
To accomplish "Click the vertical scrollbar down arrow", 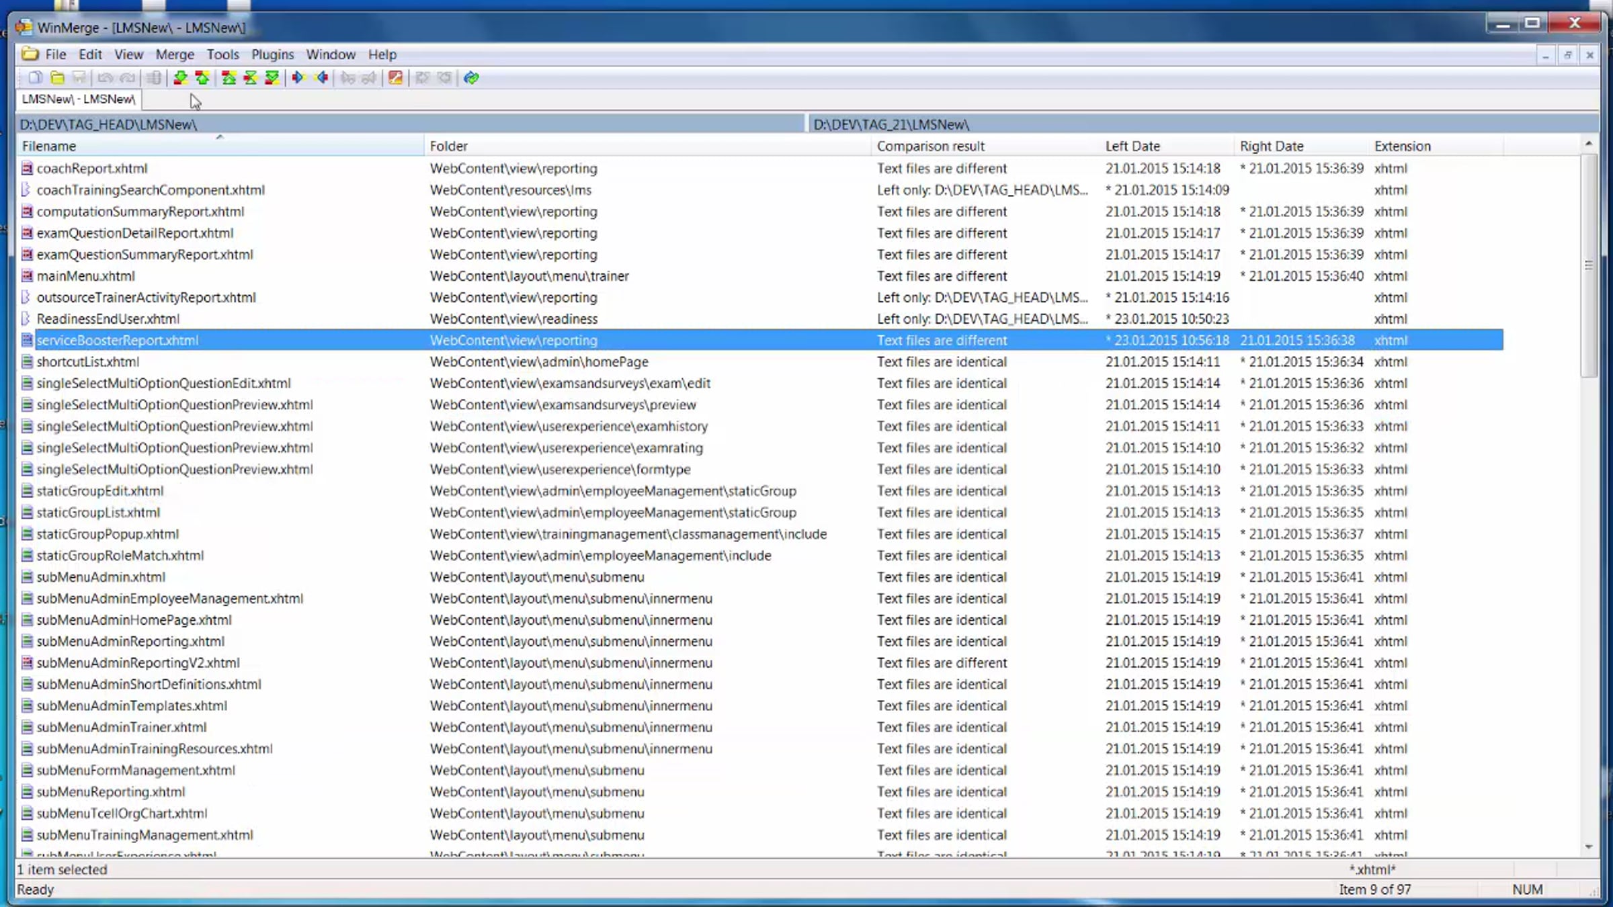I will click(x=1589, y=847).
